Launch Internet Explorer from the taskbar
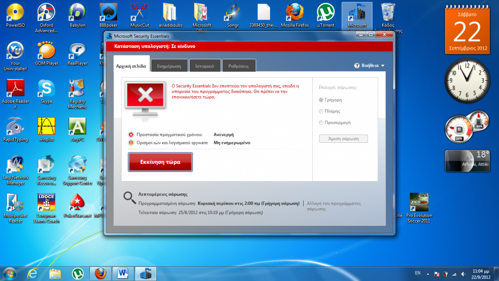This screenshot has width=499, height=281. 32,273
